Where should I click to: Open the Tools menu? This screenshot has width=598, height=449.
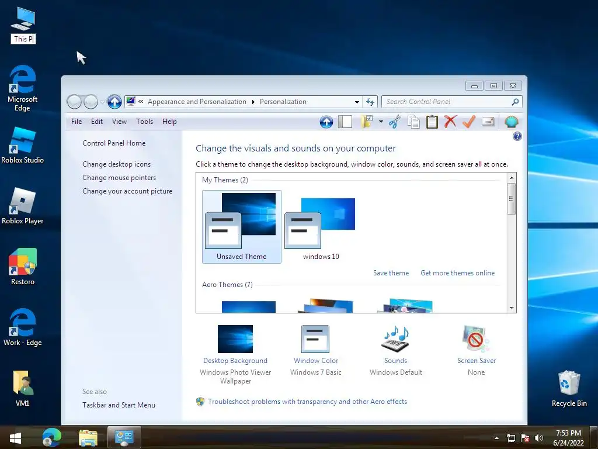pyautogui.click(x=144, y=122)
